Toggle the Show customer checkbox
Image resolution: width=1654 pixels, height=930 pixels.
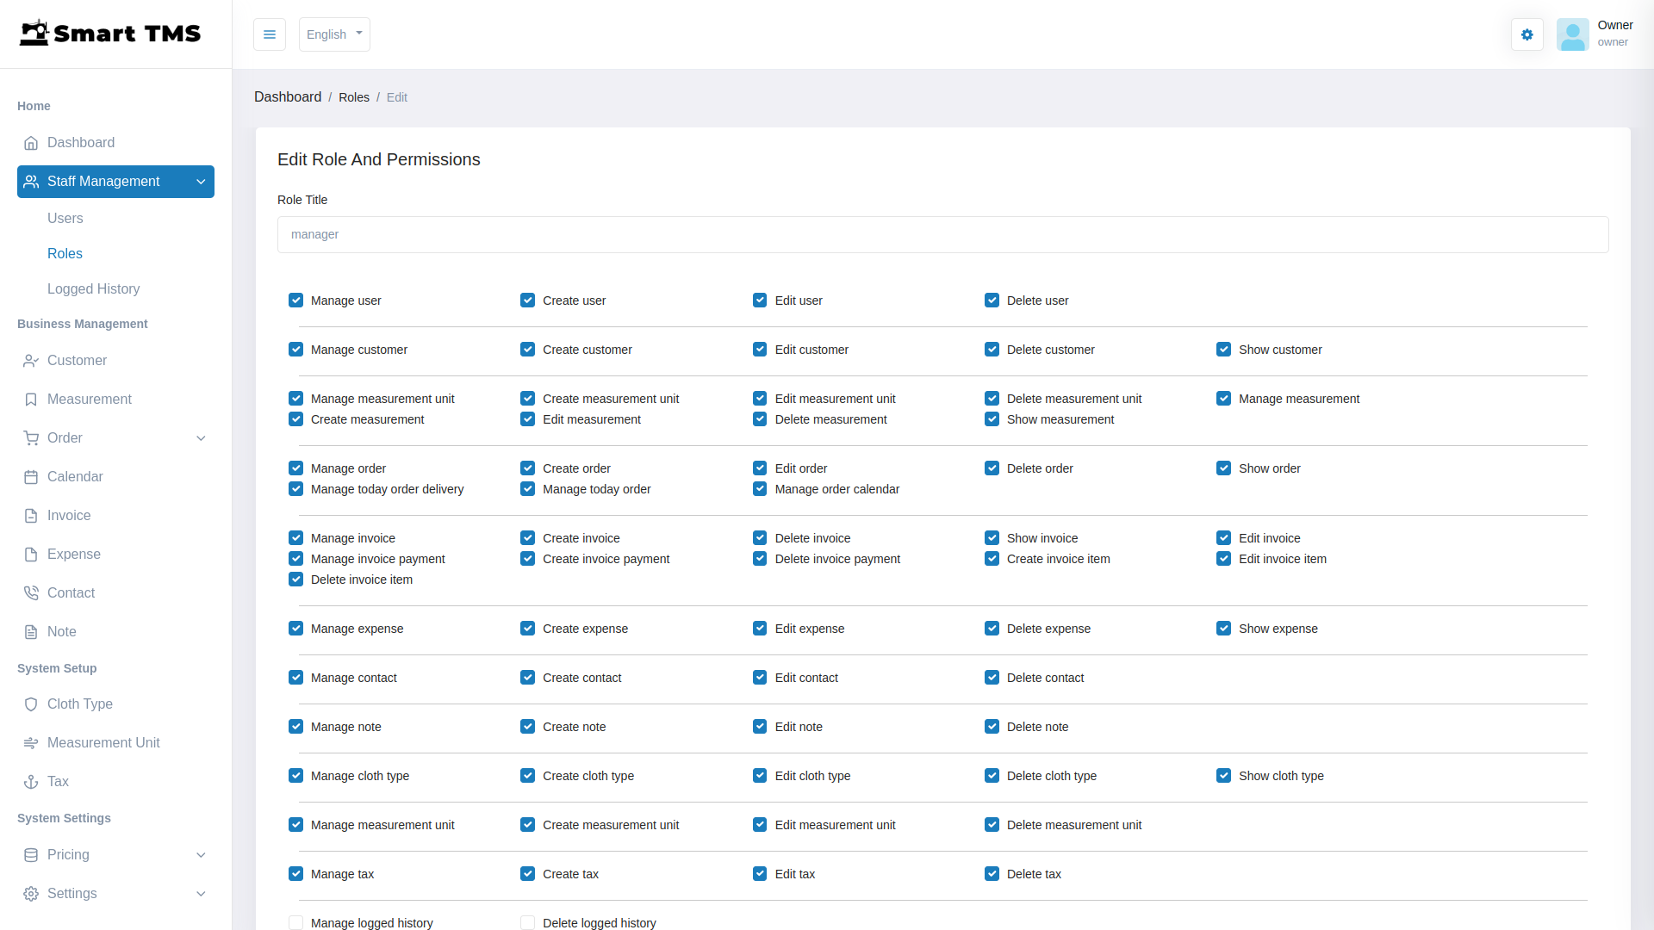click(1223, 350)
